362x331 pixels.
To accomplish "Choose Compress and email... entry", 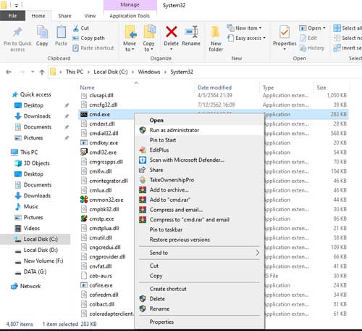I will point(200,210).
